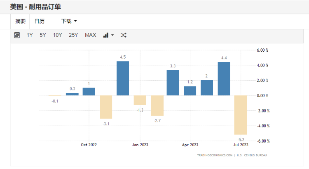Click the -2.00 % axis label
Image resolution: width=309 pixels, height=169 pixels.
click(x=263, y=111)
